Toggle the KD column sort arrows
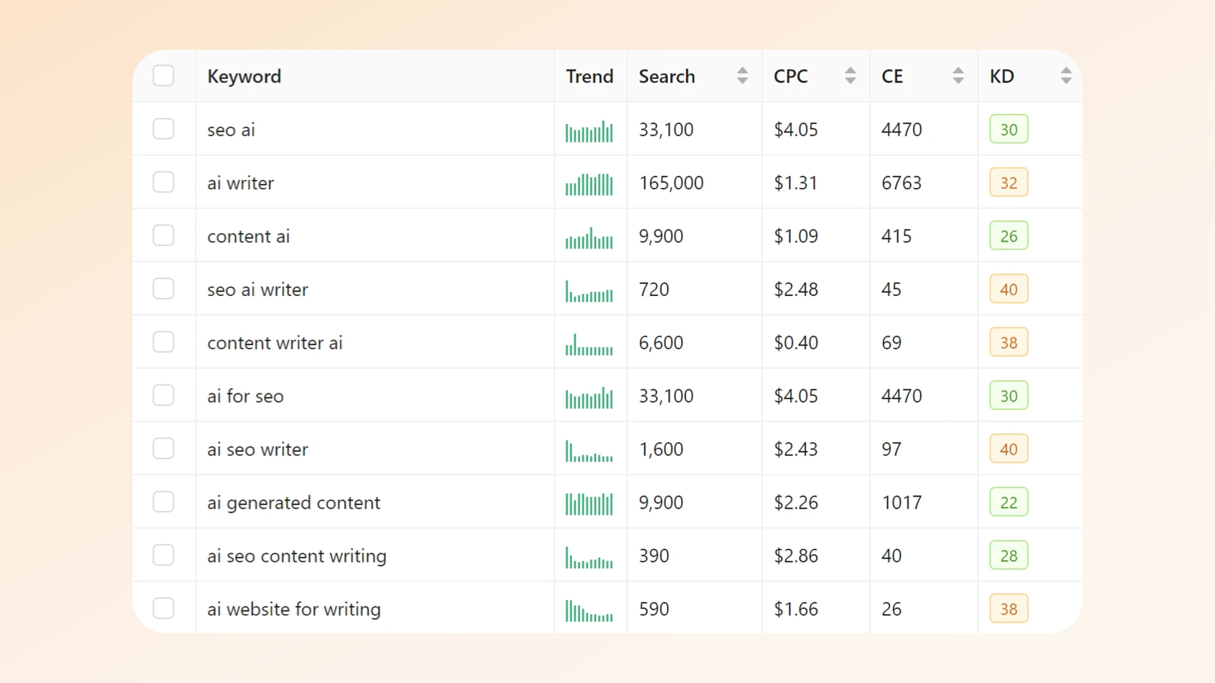1215x683 pixels. click(x=1066, y=76)
